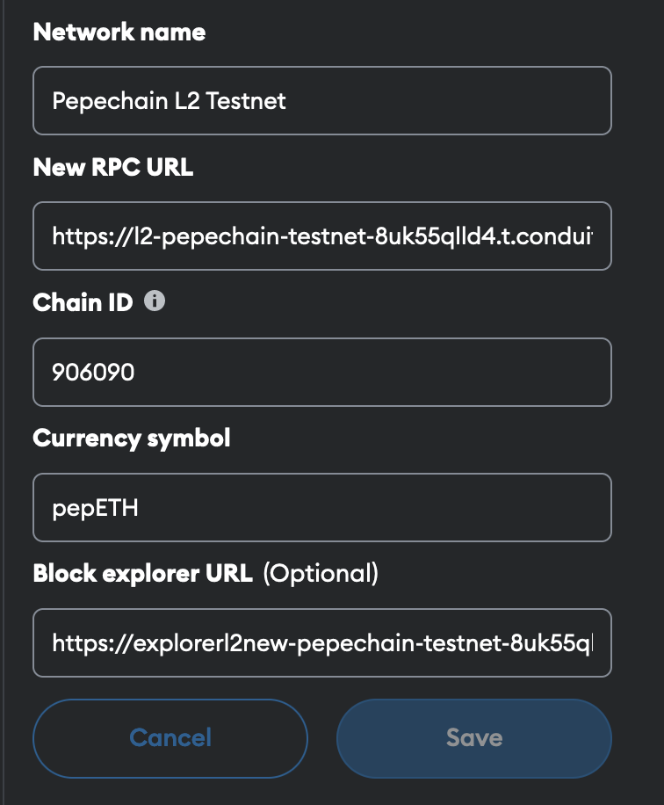
Task: Click the explorer URL starting with https://explorerl2new
Action: point(322,642)
